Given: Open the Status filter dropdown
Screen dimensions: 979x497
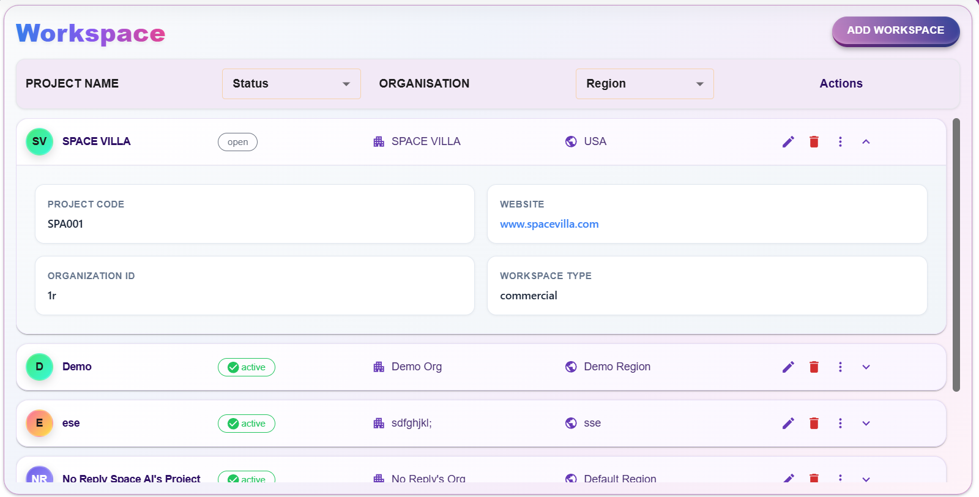Looking at the screenshot, I should 291,84.
